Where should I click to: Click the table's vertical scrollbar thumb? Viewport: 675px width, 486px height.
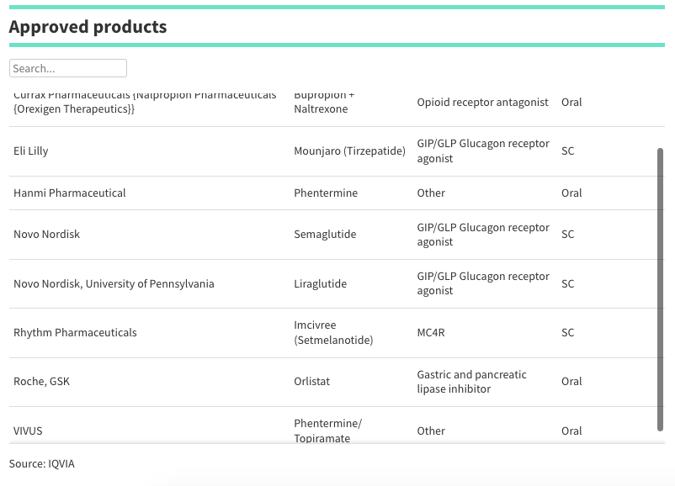point(660,289)
